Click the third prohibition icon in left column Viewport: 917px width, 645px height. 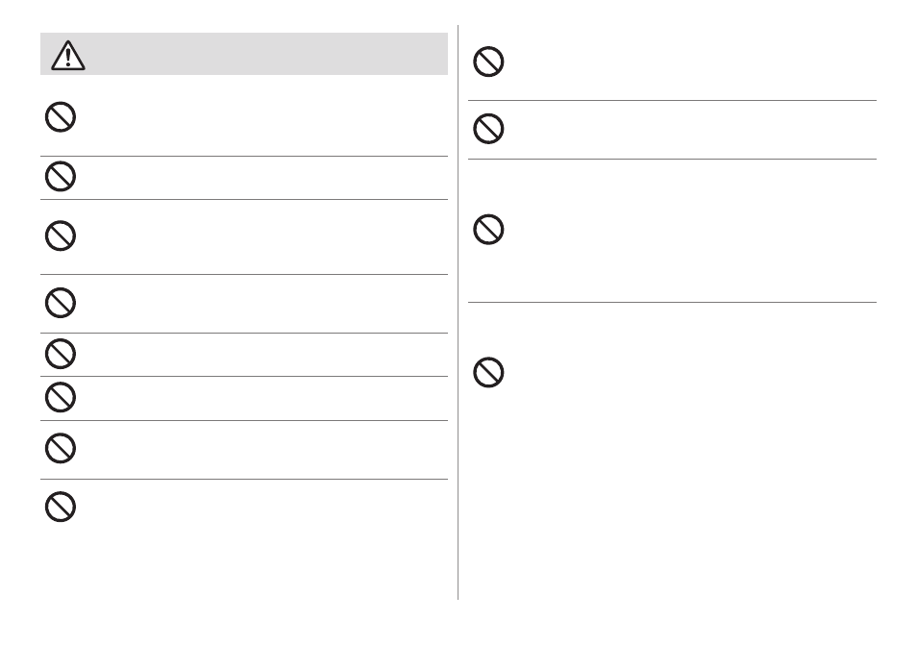click(x=61, y=236)
